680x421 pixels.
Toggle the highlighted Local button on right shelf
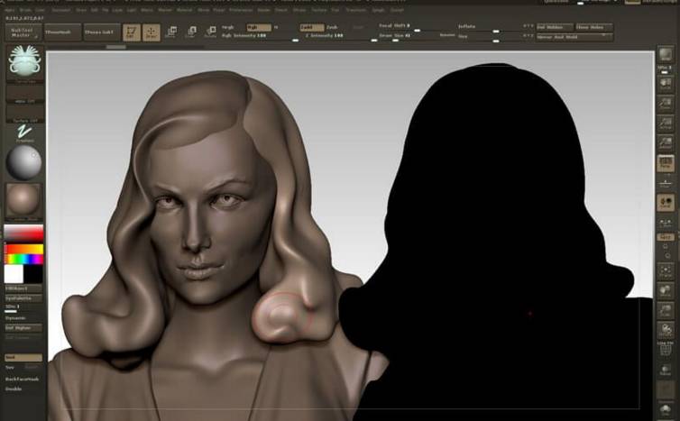point(666,203)
